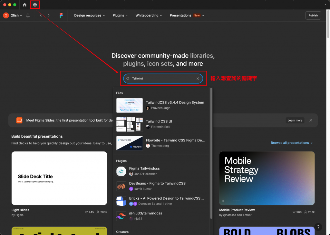The width and height of the screenshot is (330, 235).
Task: Focus the Tailwind search field
Action: click(x=163, y=78)
